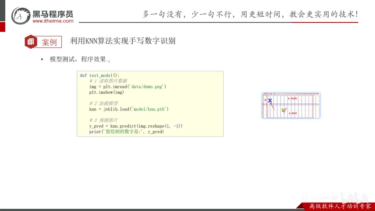Click the line knn = joblib.load('model/knn.pth')
The height and width of the screenshot is (211, 375).
click(129, 109)
